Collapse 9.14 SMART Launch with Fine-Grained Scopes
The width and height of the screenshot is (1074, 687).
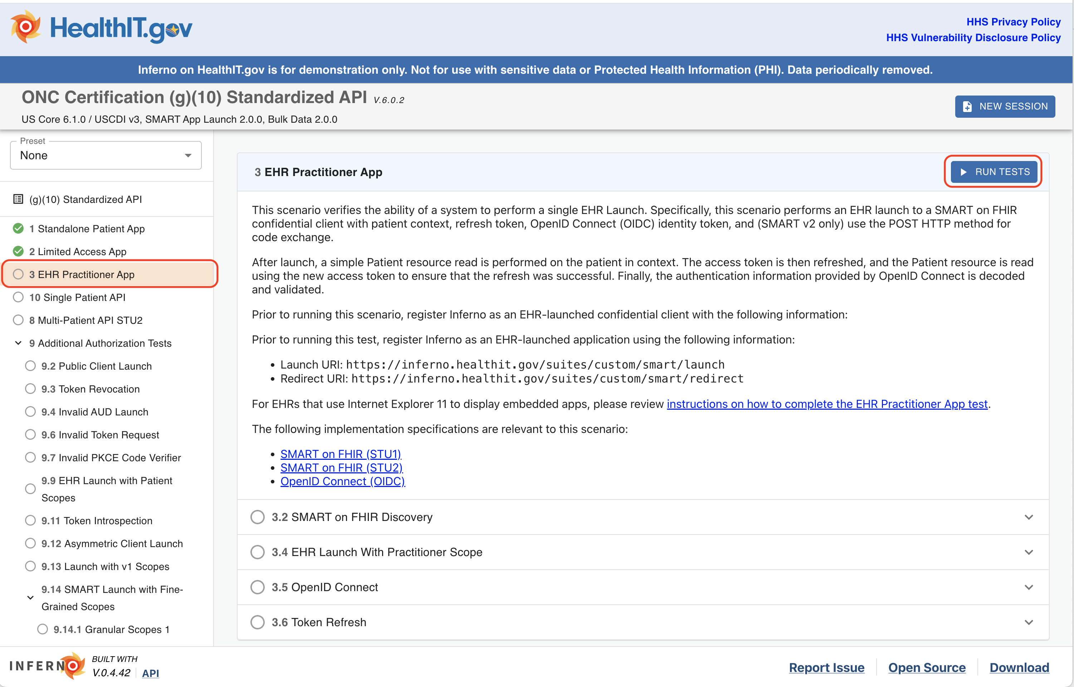[x=30, y=598]
